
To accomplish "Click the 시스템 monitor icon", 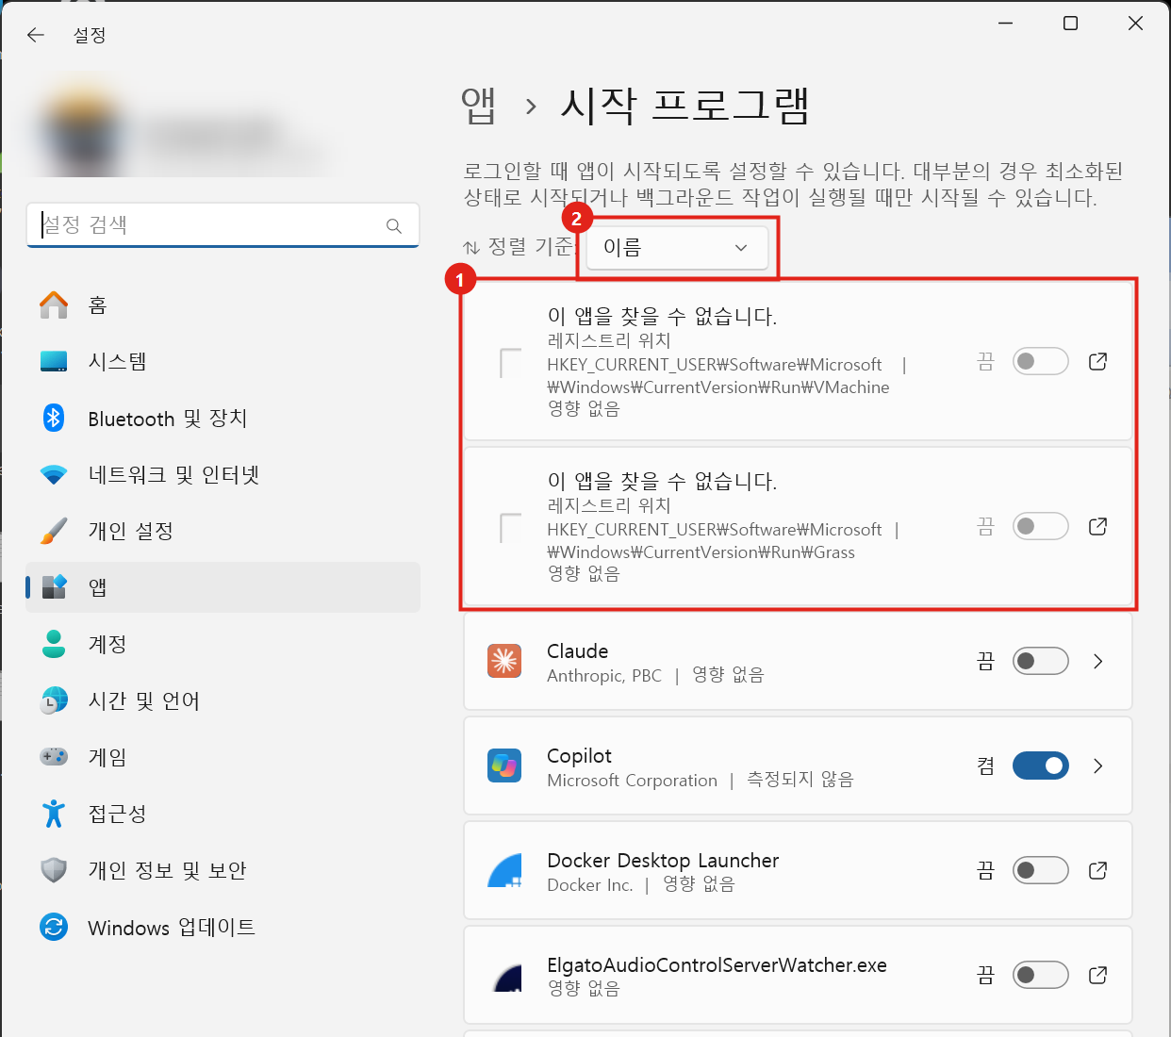I will coord(54,361).
